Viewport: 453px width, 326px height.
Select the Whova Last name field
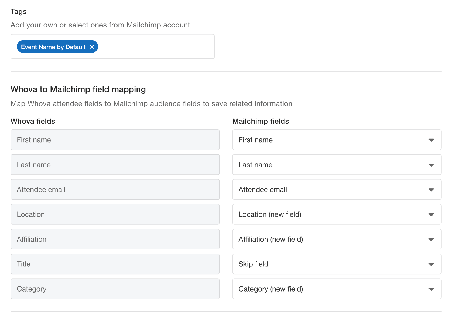[x=115, y=165]
